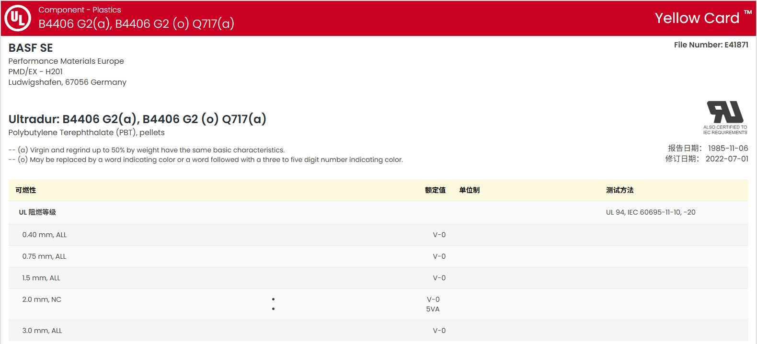Click the V-0 value for 0.40 mm
Image resolution: width=757 pixels, height=344 pixels.
pyautogui.click(x=439, y=235)
